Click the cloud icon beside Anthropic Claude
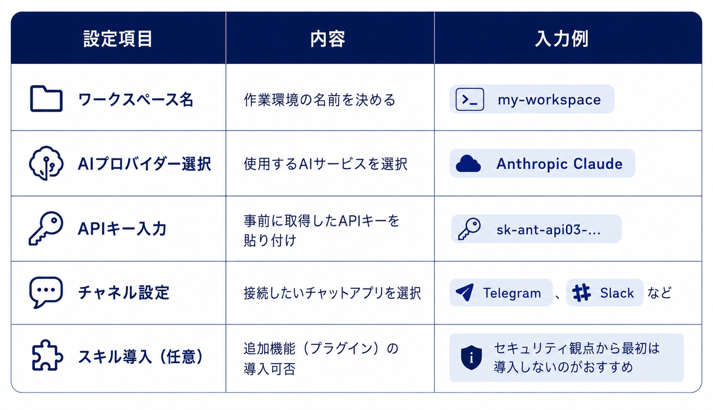 pos(468,164)
